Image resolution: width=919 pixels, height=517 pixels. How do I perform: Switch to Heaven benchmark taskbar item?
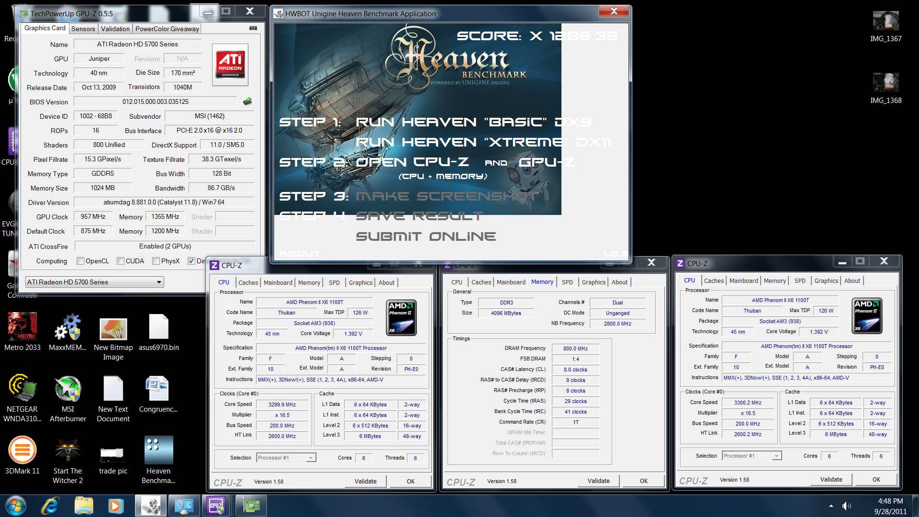tap(151, 506)
